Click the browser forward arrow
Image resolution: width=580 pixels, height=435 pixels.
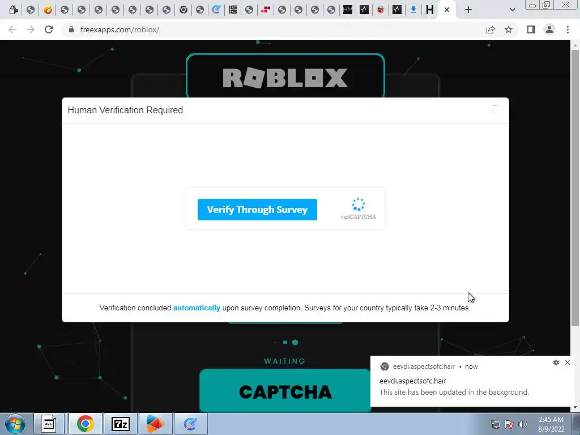click(x=31, y=29)
